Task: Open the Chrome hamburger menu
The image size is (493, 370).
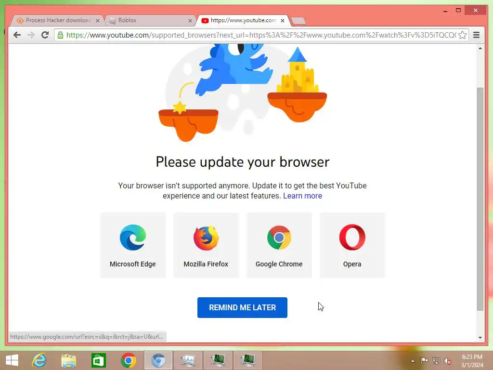Action: point(476,35)
